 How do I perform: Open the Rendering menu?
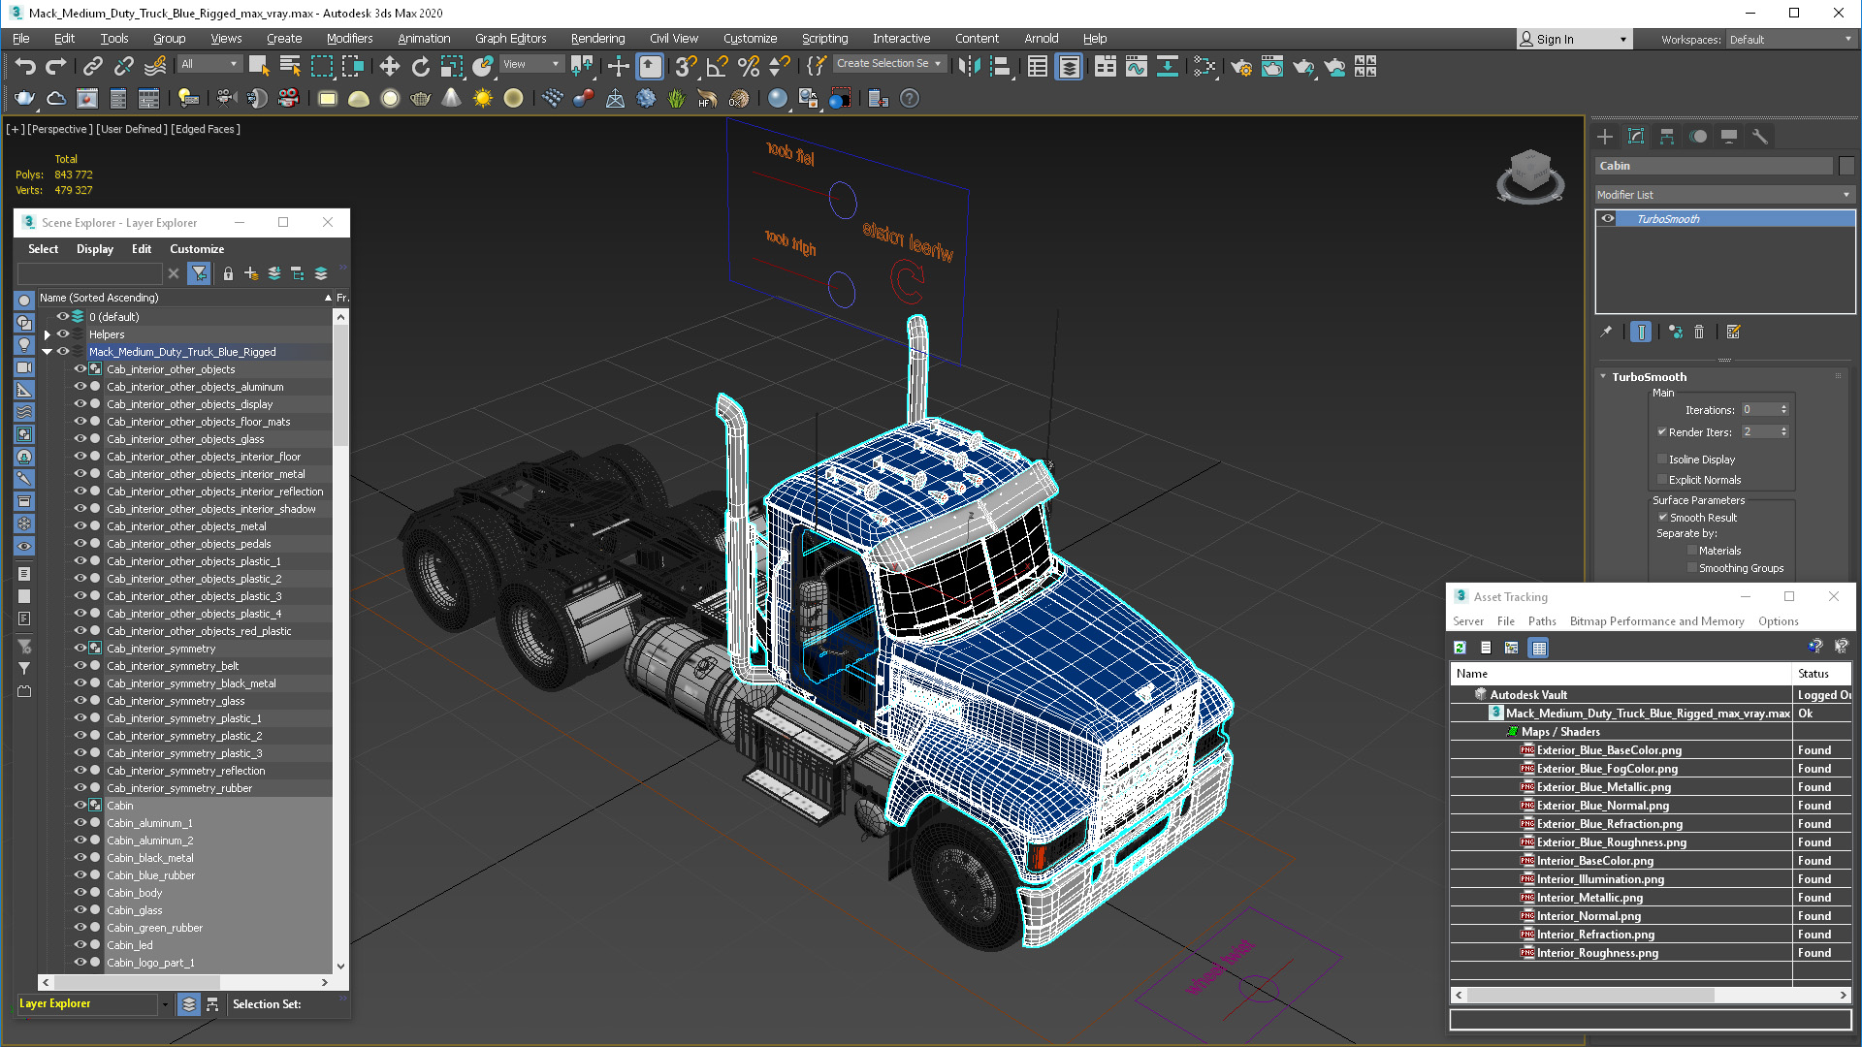(x=597, y=39)
